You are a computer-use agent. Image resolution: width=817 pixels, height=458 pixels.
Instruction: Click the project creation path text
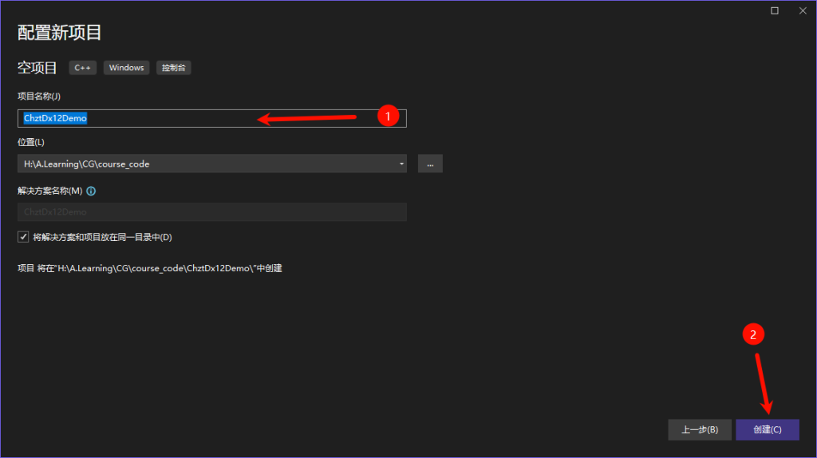(150, 269)
